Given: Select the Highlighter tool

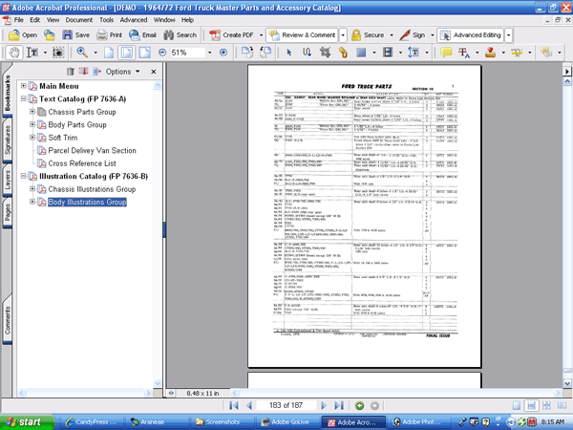Looking at the screenshot, I should click(x=517, y=53).
